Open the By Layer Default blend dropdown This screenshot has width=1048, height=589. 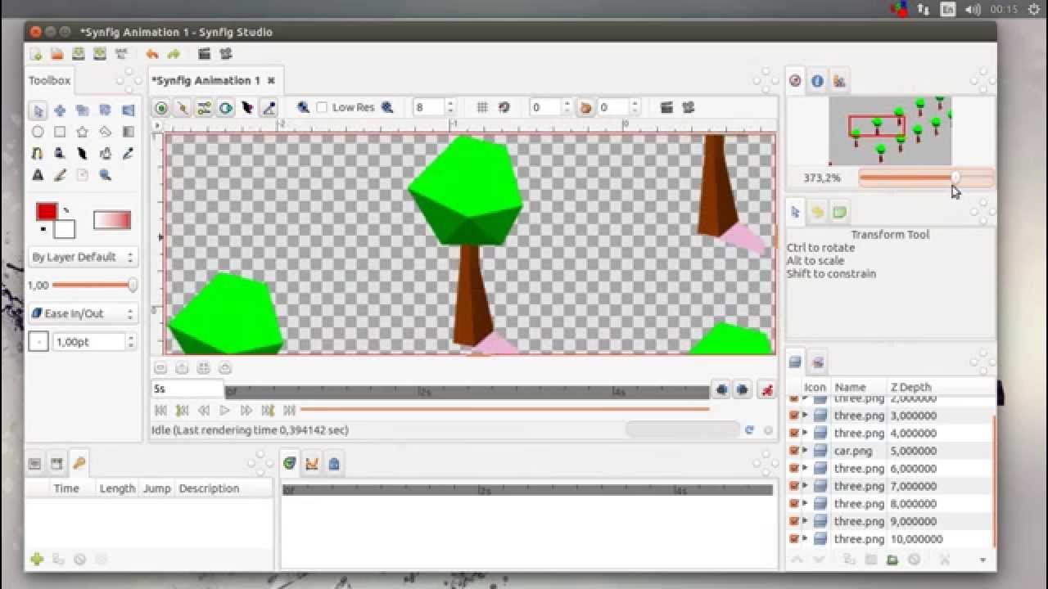[x=82, y=256]
